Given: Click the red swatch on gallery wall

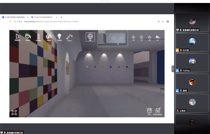Looking at the screenshot, I should [x=95, y=67].
